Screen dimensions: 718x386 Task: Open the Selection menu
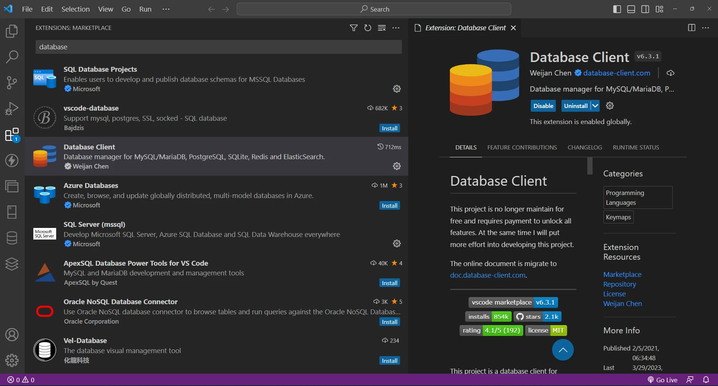(x=75, y=9)
